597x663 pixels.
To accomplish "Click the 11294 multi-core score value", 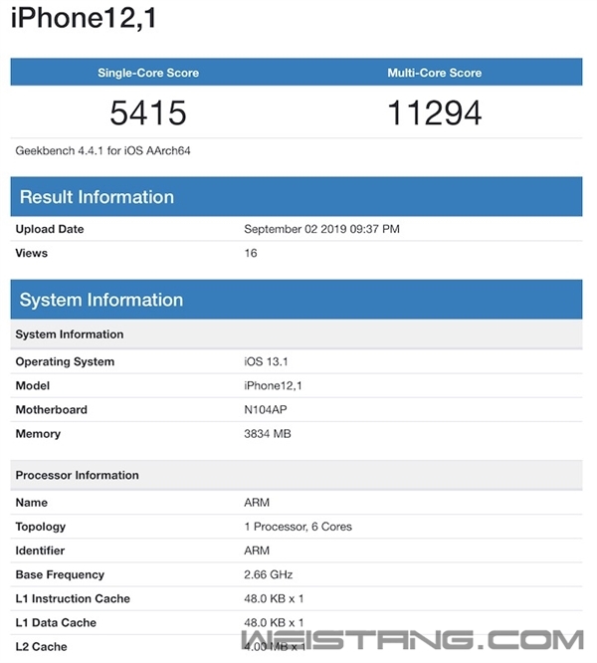I will click(434, 112).
